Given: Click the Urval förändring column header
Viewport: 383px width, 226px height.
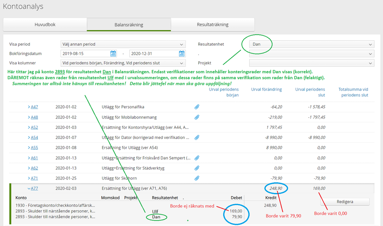Looking at the screenshot, I should 266,89.
